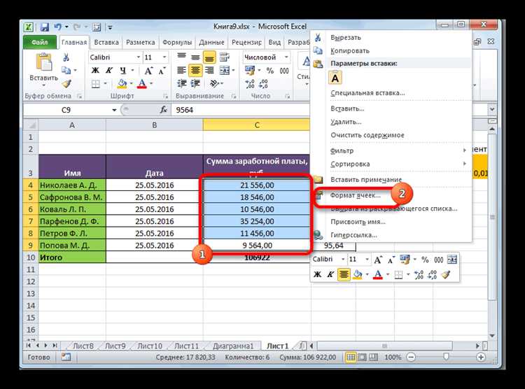Increase indent in ribbon alignment group
The height and width of the screenshot is (389, 525).
[195, 84]
